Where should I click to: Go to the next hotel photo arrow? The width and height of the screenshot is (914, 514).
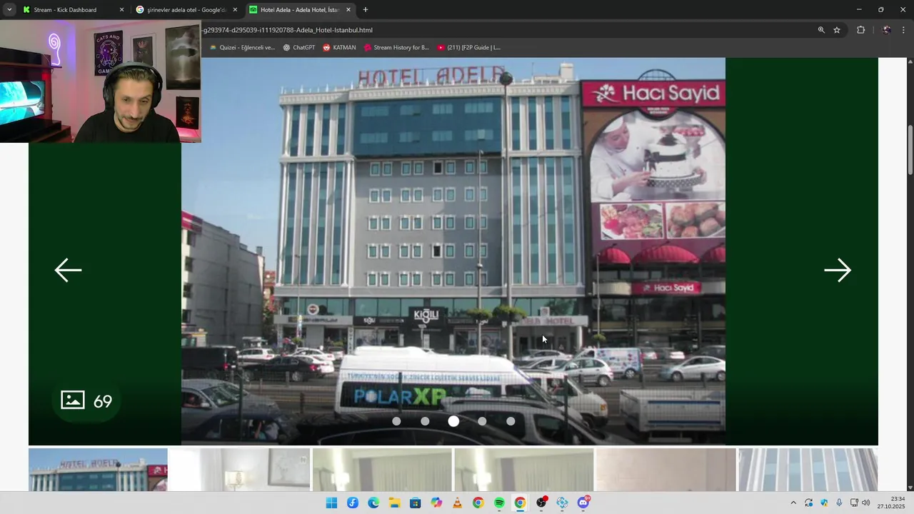(x=838, y=271)
